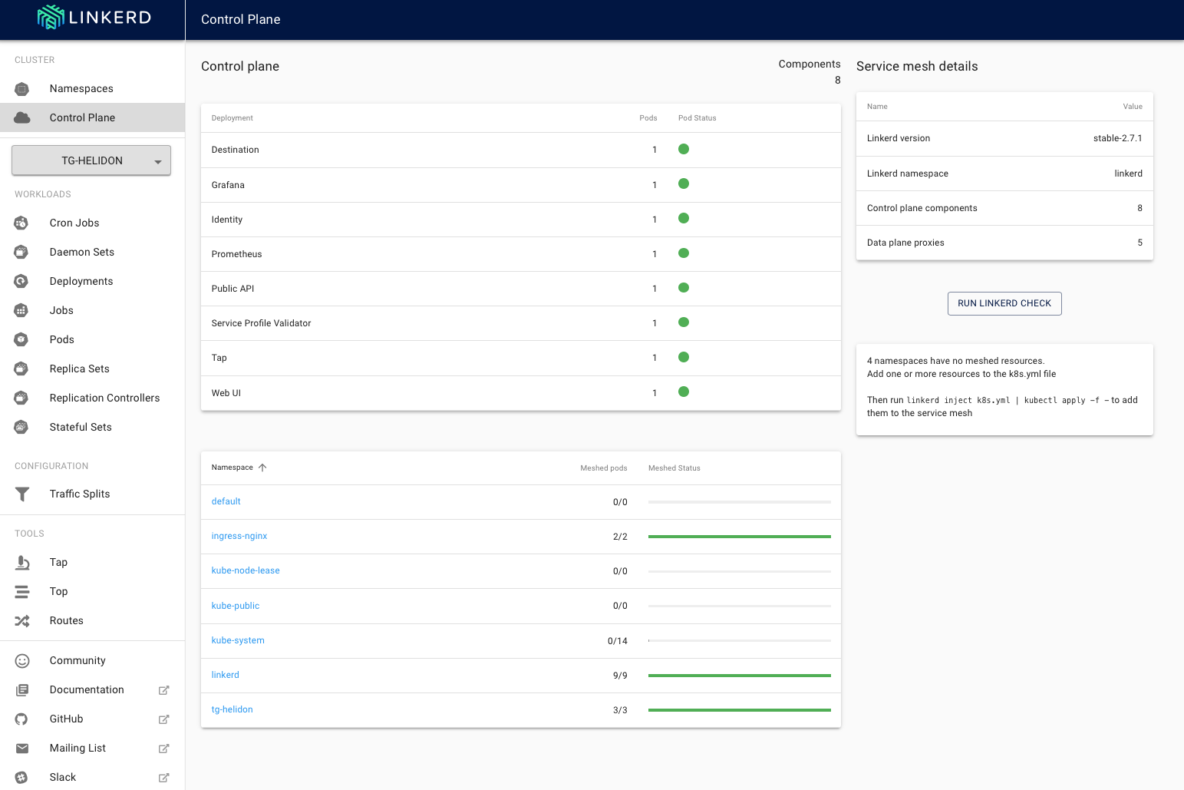
Task: Click Grafana pod status green dot
Action: tap(684, 183)
